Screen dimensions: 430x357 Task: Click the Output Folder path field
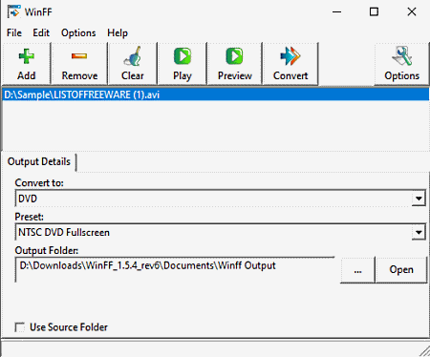tap(175, 269)
